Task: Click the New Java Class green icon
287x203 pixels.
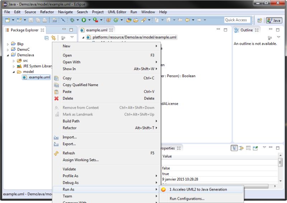Action: (x=116, y=20)
